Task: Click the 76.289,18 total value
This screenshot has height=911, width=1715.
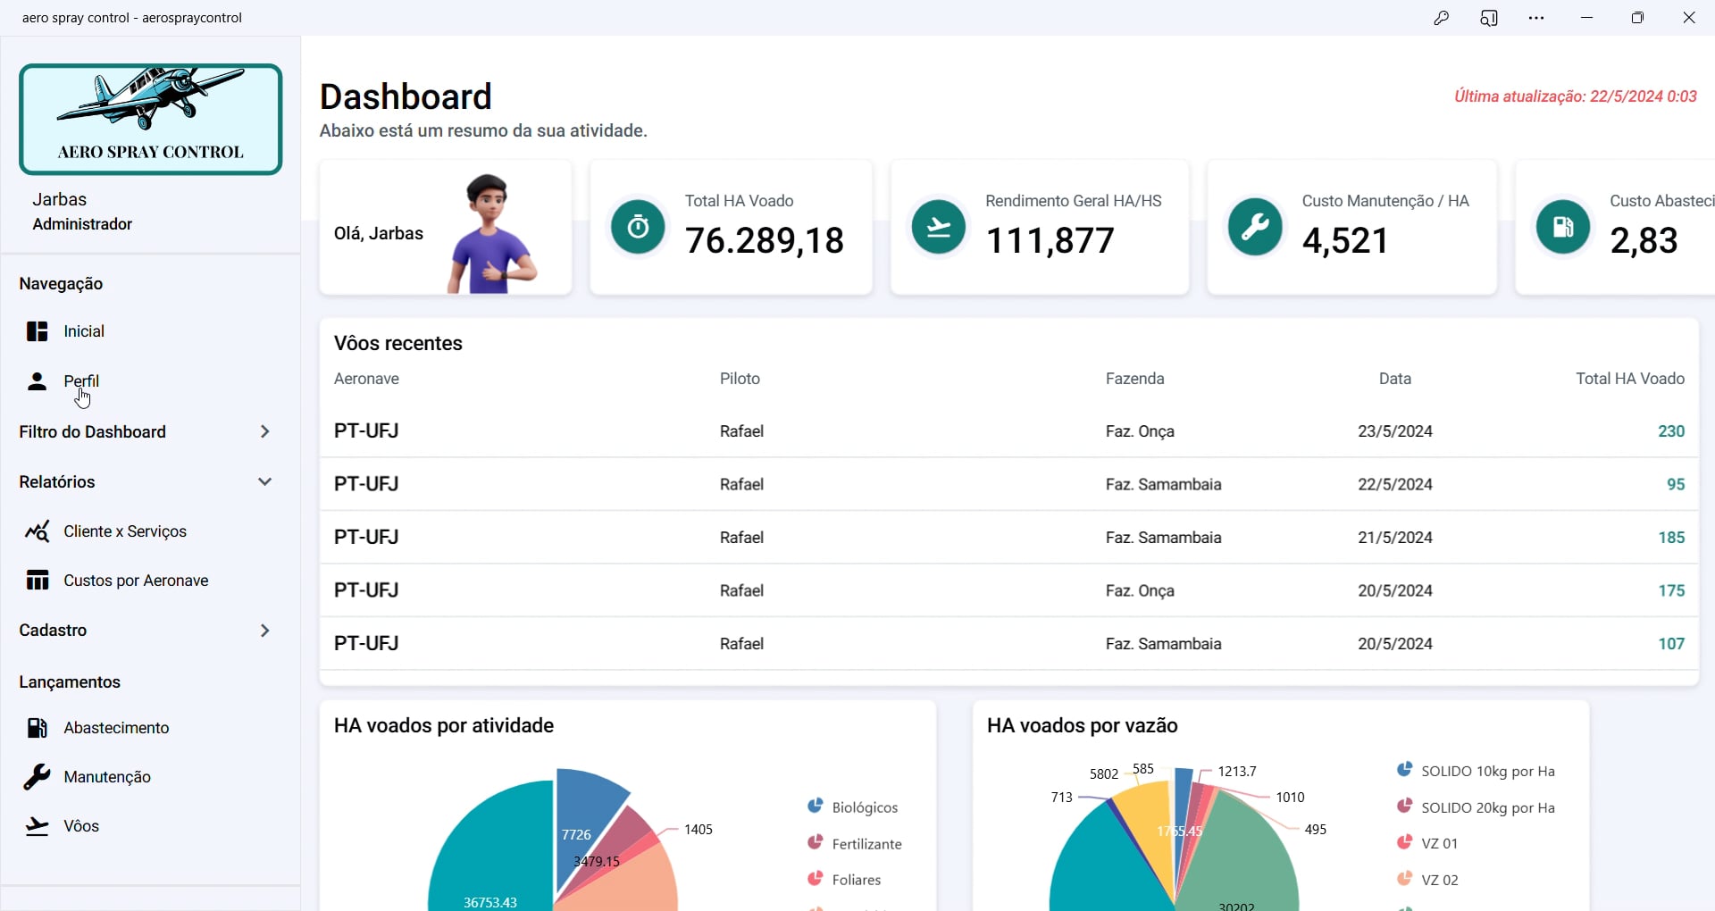Action: 765,240
